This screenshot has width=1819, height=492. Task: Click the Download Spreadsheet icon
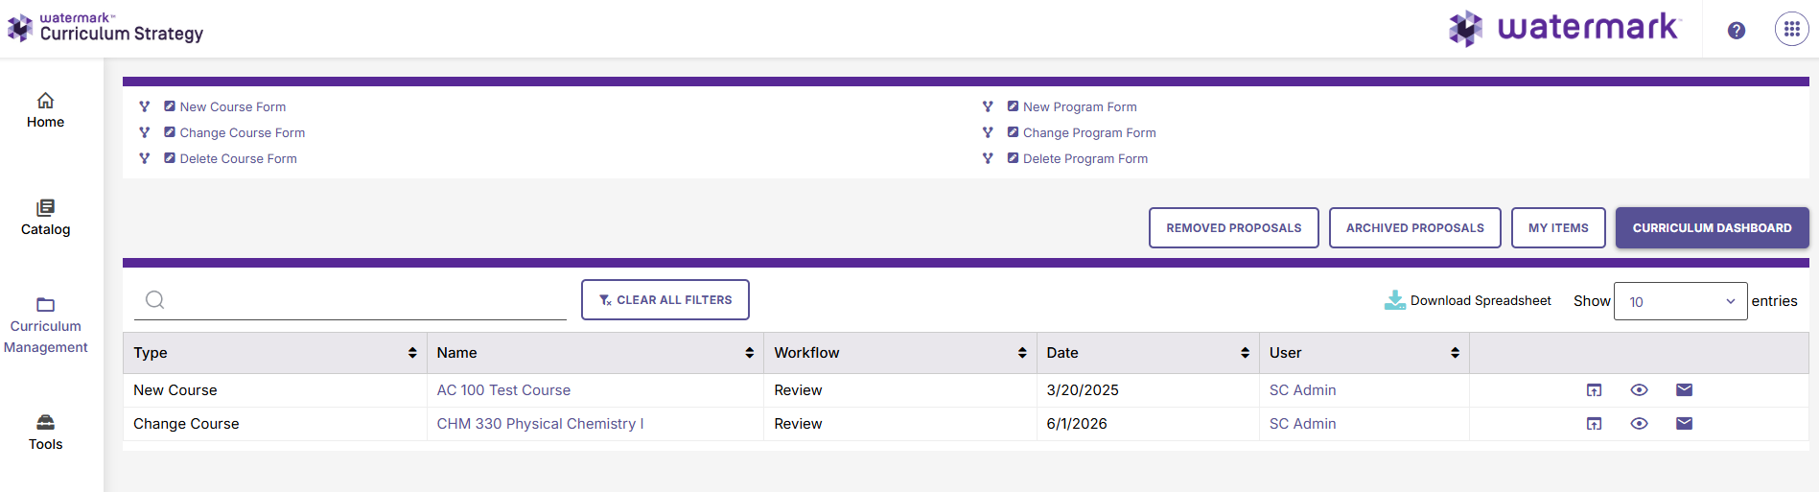pos(1395,300)
